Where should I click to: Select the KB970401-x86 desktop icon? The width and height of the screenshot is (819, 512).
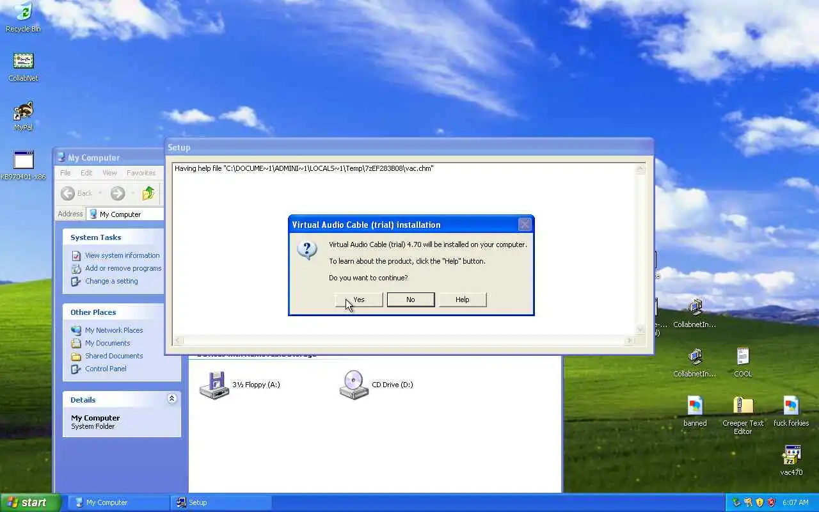[23, 165]
